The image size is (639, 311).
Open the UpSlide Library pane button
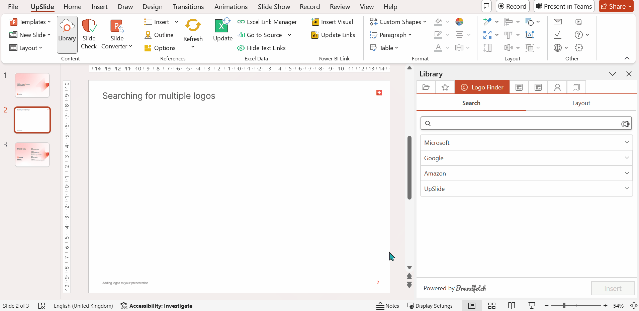coord(67,34)
